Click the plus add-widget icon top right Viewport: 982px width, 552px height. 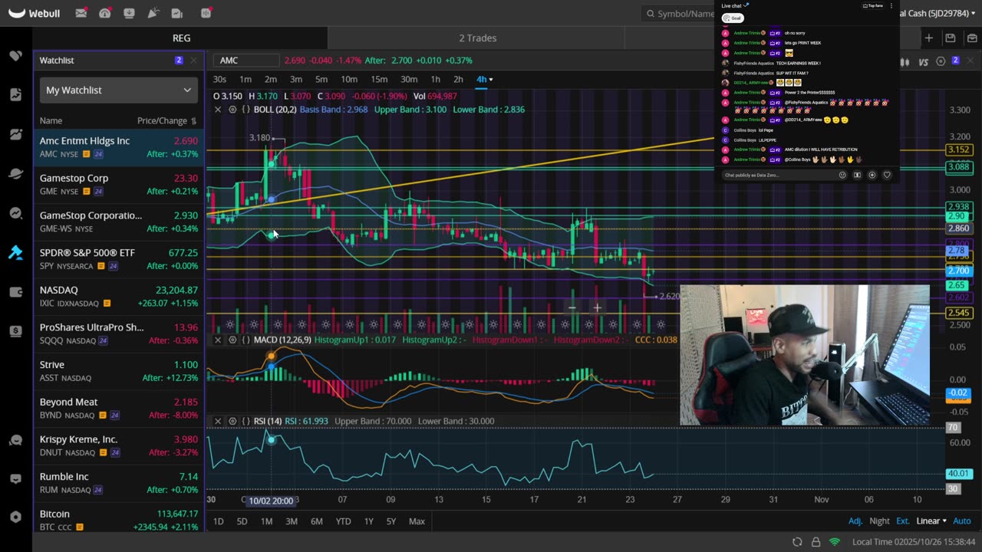click(928, 38)
